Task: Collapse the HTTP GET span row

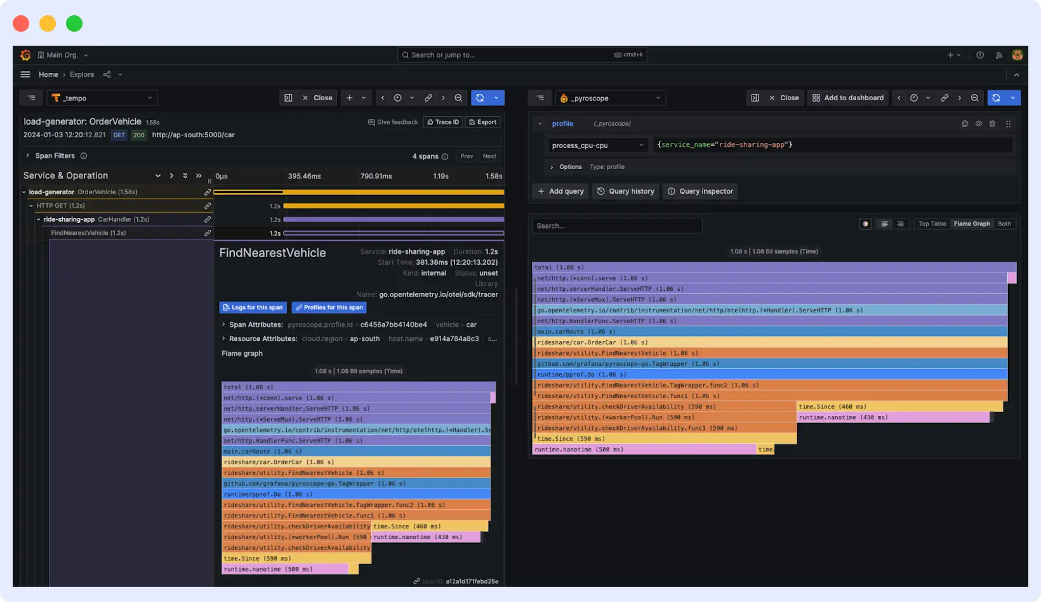Action: (x=30, y=205)
